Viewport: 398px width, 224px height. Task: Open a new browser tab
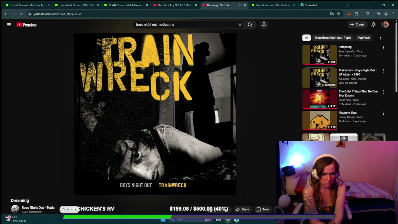pyautogui.click(x=351, y=5)
